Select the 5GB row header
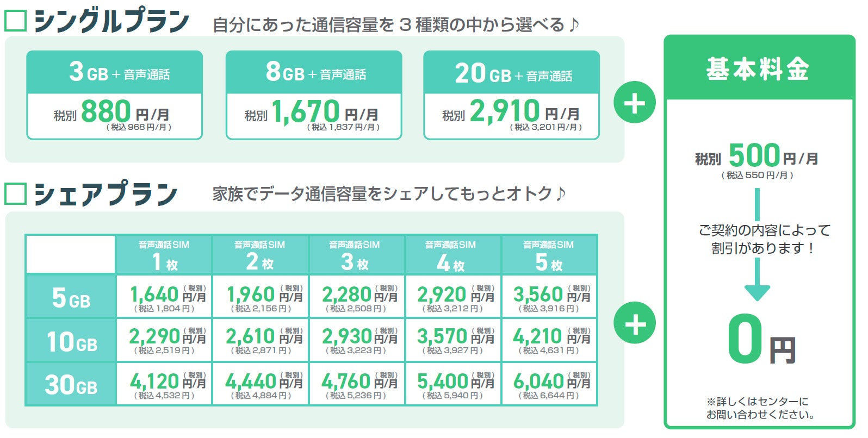The width and height of the screenshot is (868, 438). point(71,298)
